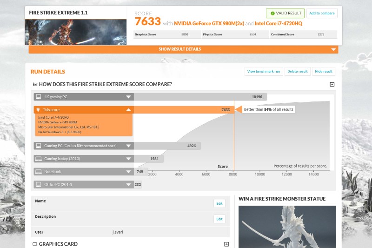Screen dimensions: 372x248
Task: Click the trophy icon on This score
Action: coord(38,110)
